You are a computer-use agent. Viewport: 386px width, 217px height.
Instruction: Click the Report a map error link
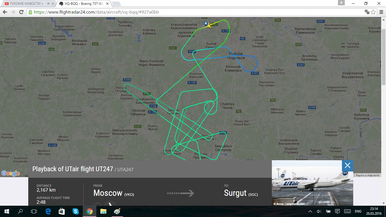point(368,175)
